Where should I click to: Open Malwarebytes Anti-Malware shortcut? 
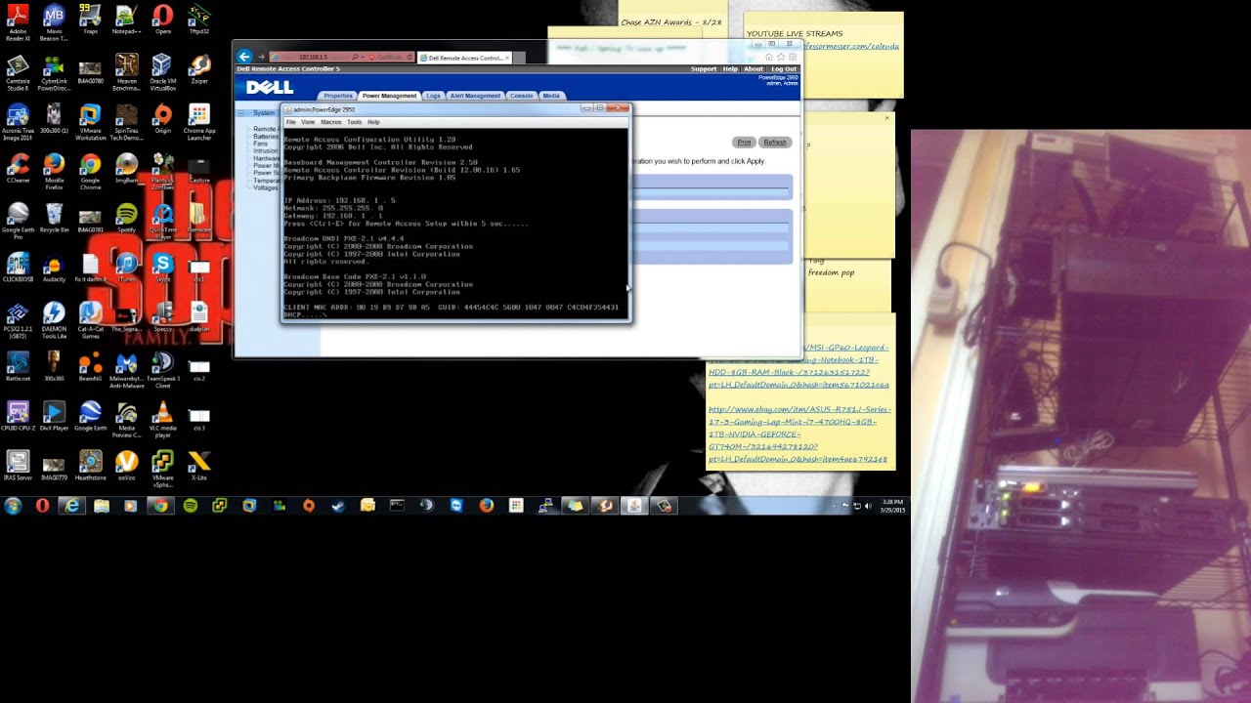[126, 369]
